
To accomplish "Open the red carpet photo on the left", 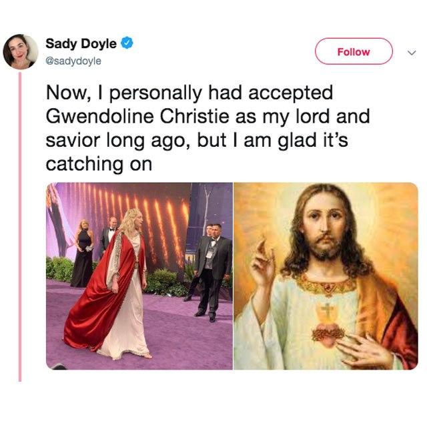I will point(139,276).
